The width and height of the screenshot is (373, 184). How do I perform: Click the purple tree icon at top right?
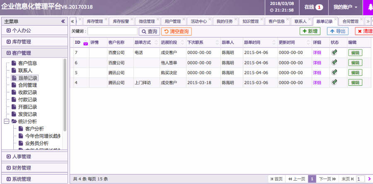point(370,7)
